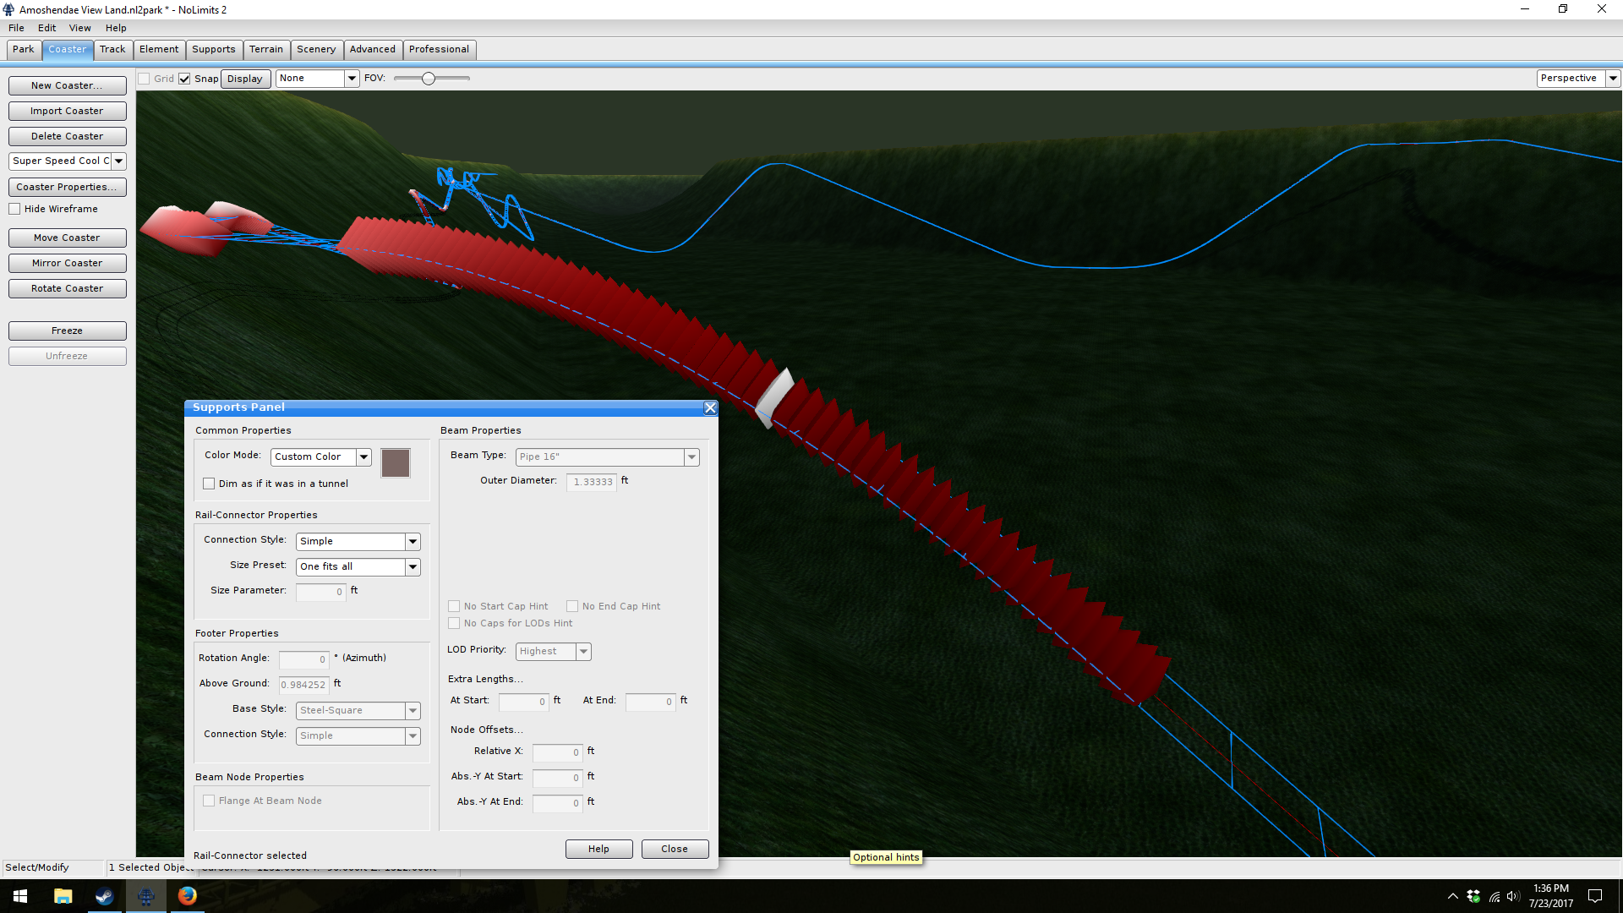
Task: Click the Size Parameter input field
Action: [320, 592]
